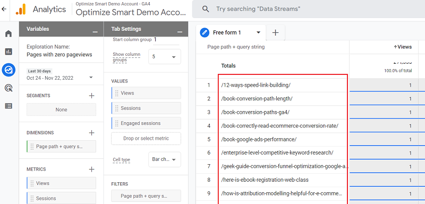
Task: Click the Totals row label
Action: [228, 65]
